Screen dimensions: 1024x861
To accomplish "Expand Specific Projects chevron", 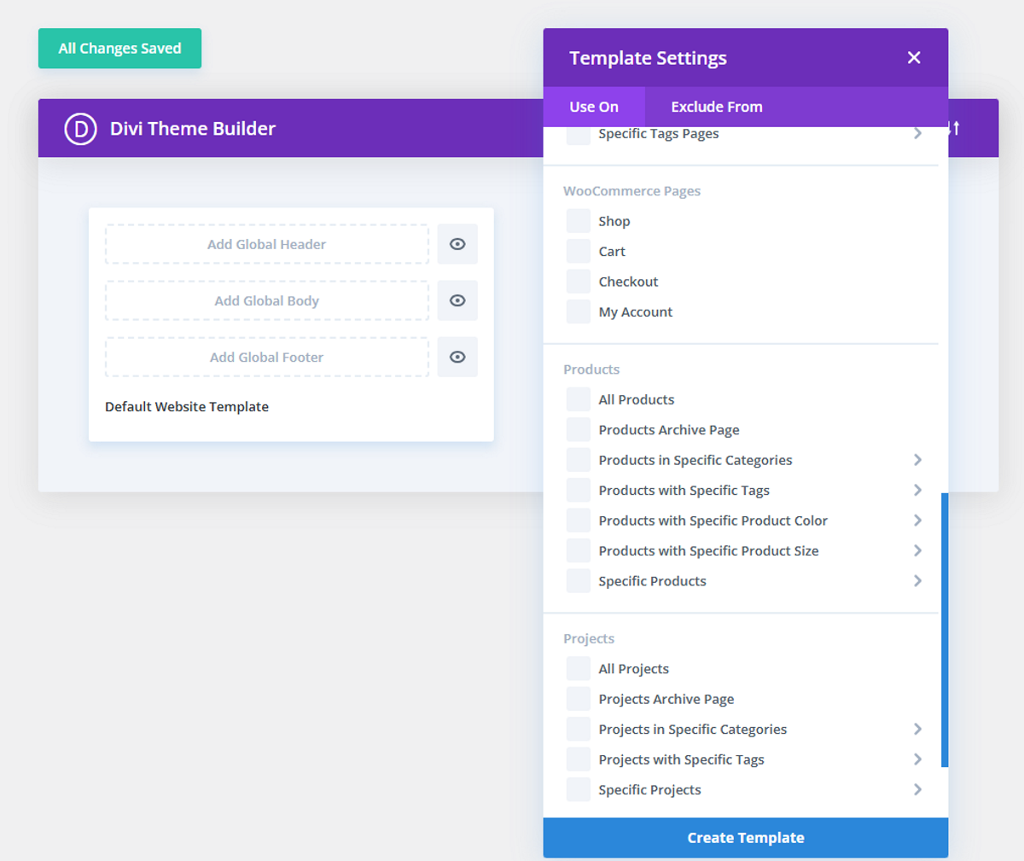I will [x=917, y=789].
